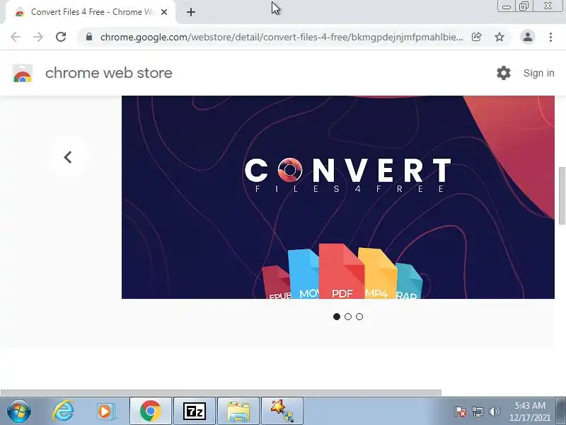This screenshot has width=566, height=425.
Task: Select the second carousel dot
Action: [348, 317]
